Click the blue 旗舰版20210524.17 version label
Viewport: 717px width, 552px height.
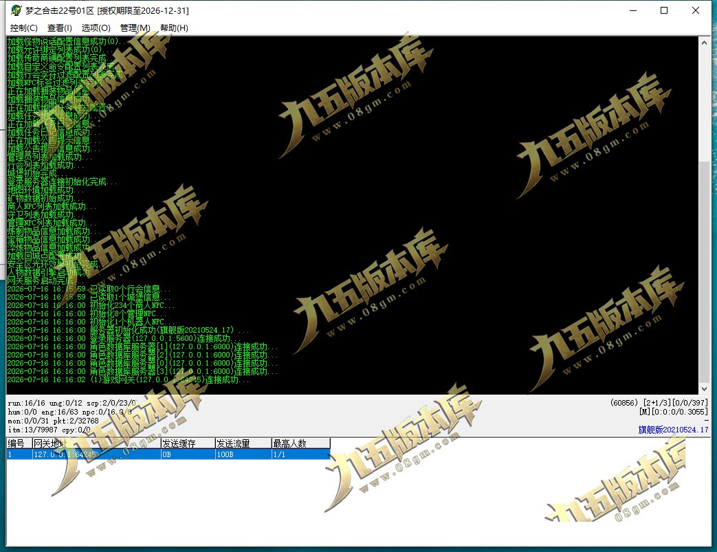pyautogui.click(x=673, y=430)
